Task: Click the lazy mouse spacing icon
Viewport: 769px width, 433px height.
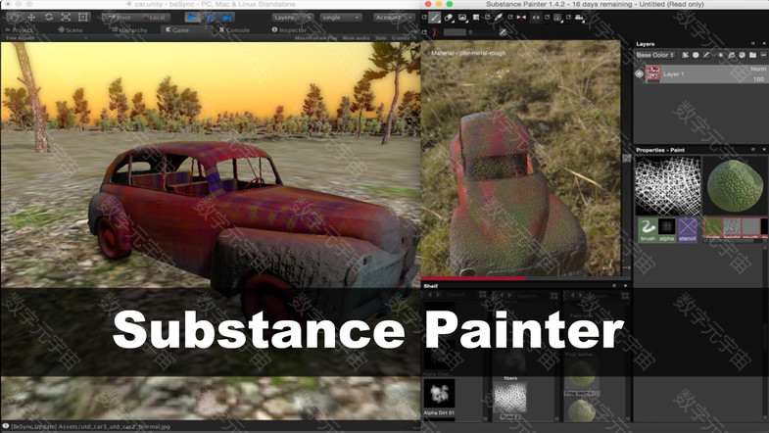Action: pos(536,18)
